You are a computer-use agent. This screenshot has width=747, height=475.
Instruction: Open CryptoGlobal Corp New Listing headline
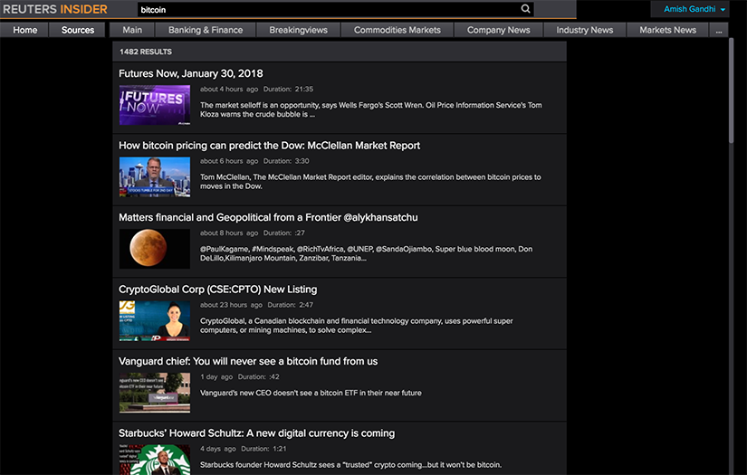click(x=217, y=290)
